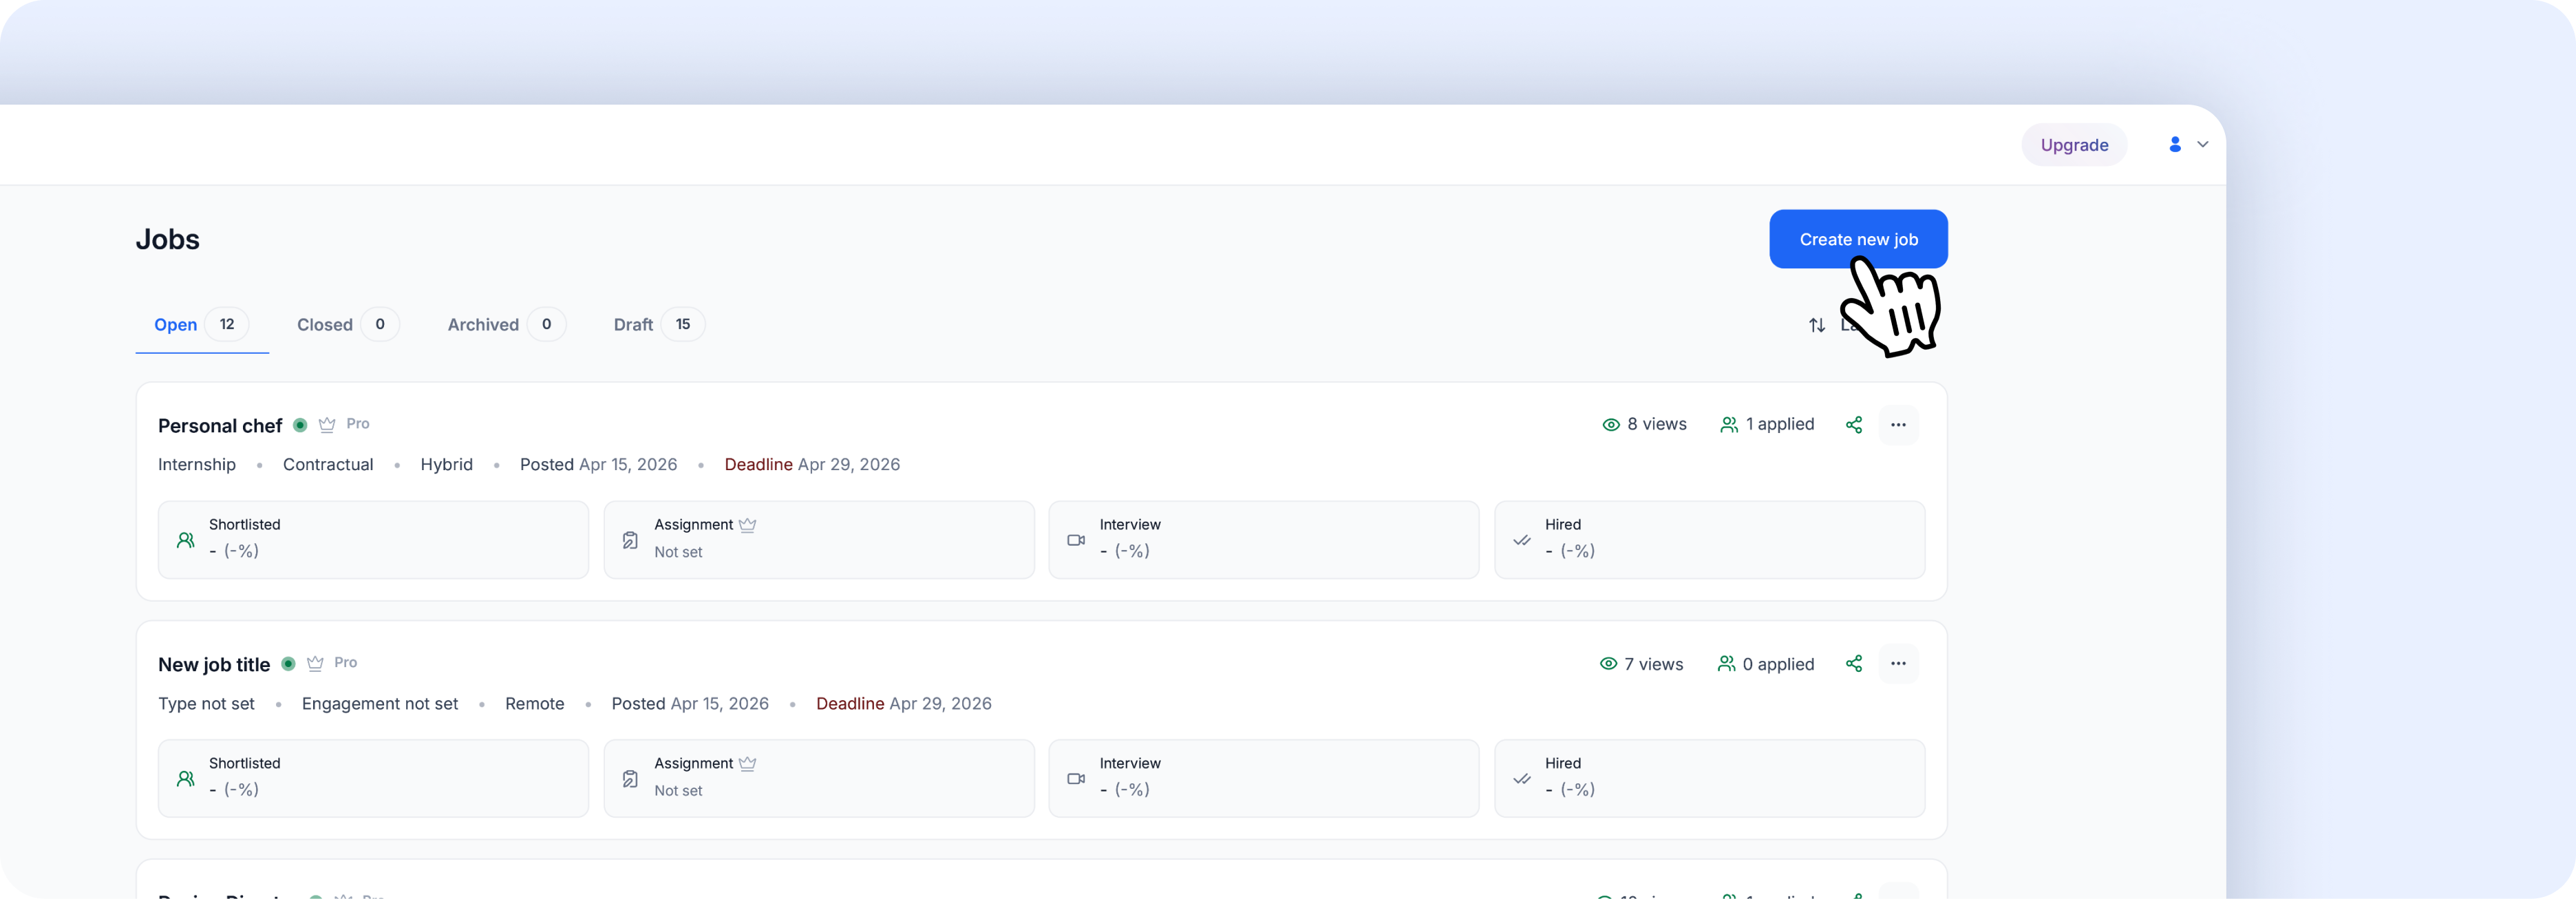Open the Personal chef job title
The height and width of the screenshot is (899, 2576).
220,426
